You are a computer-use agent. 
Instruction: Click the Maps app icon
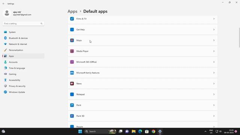point(72,40)
